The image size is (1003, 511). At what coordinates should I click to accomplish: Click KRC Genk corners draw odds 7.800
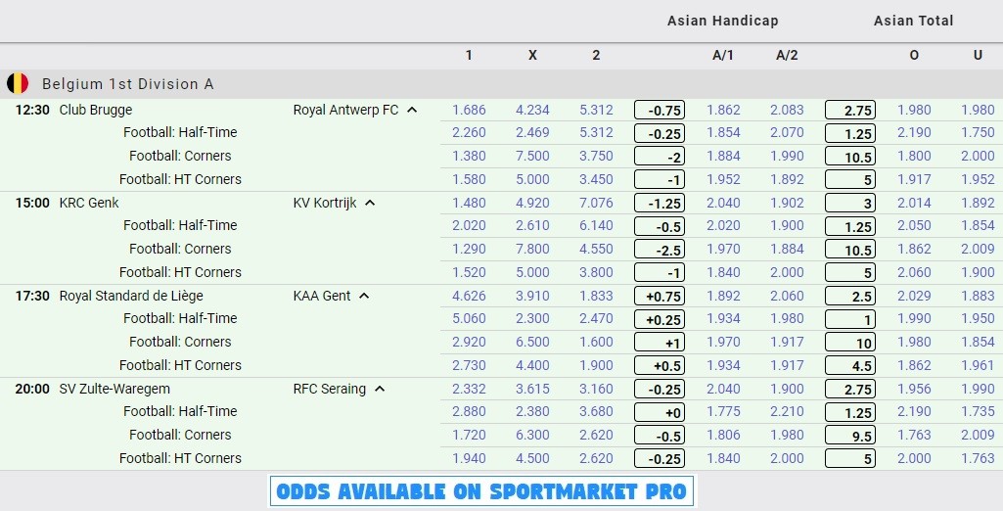coord(532,250)
